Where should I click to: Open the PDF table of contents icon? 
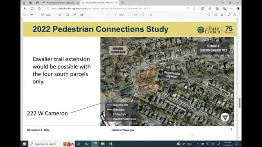pos(25,15)
